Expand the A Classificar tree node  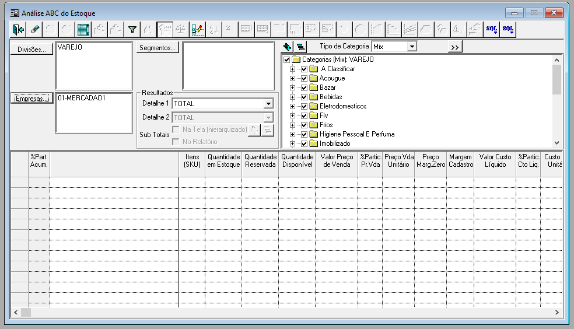(292, 69)
